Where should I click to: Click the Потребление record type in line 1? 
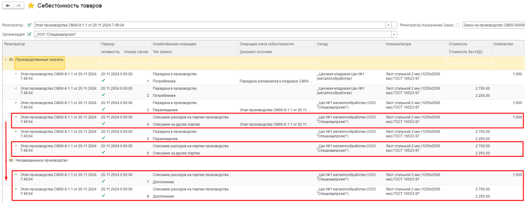click(x=164, y=81)
